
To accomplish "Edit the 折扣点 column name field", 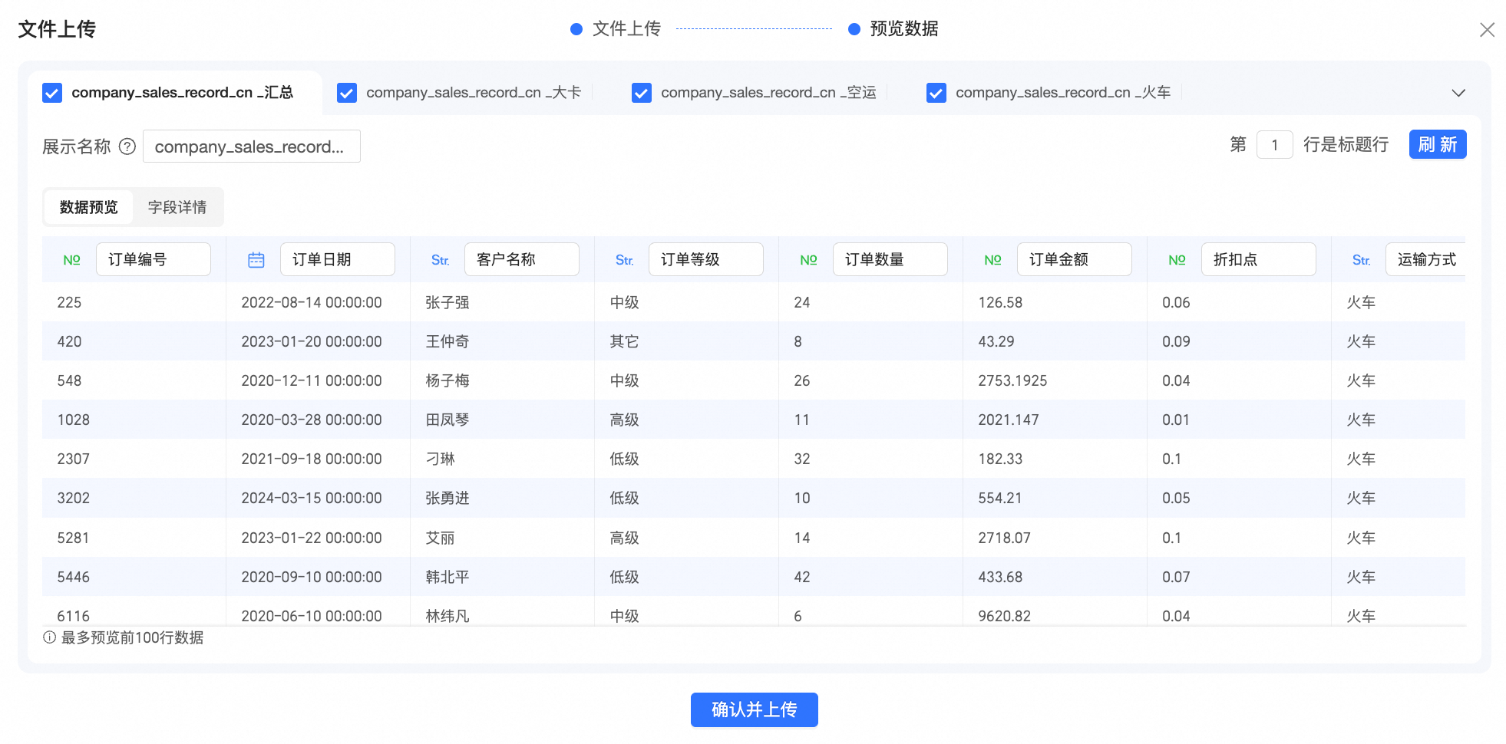I will point(1259,259).
